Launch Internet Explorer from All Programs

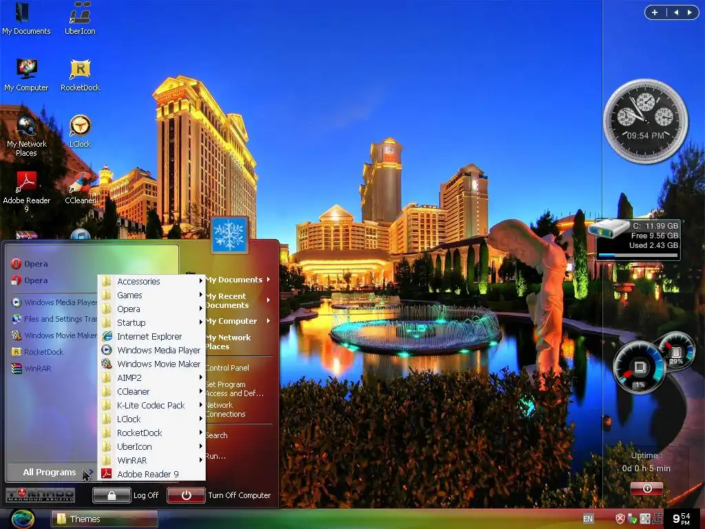(151, 336)
